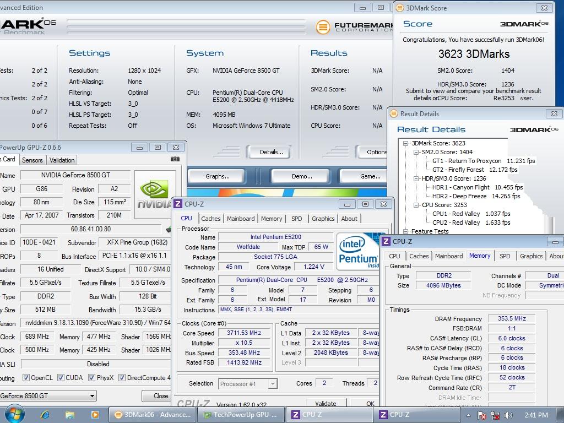564x423 pixels.
Task: Select CPU2 - Red Valley result row
Action: pos(471,223)
